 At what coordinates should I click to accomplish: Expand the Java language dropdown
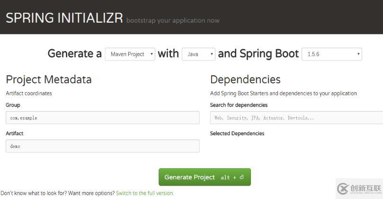coord(198,54)
